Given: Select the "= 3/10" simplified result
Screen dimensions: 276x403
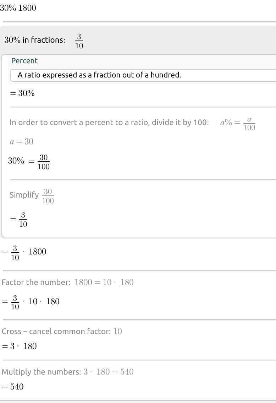Looking at the screenshot, I should 19,220.
